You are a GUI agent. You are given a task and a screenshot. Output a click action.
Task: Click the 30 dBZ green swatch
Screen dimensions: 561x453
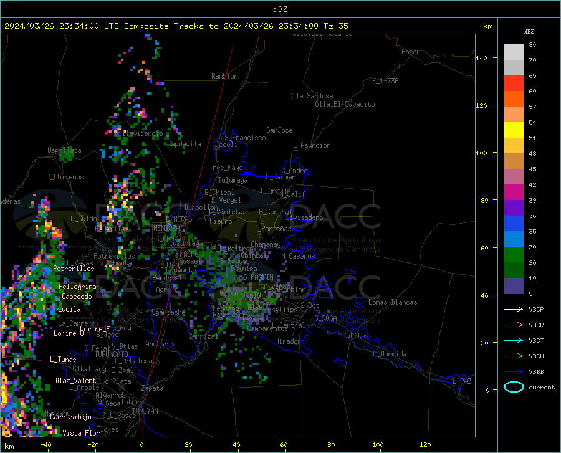[x=514, y=255]
